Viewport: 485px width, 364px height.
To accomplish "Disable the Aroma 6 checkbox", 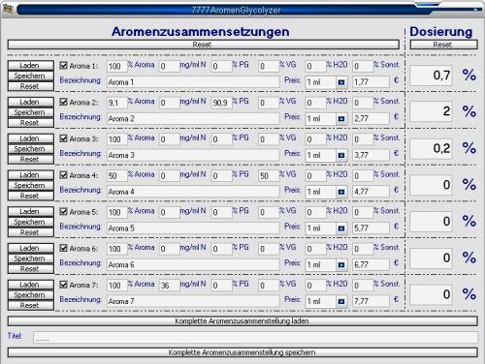I will point(64,248).
